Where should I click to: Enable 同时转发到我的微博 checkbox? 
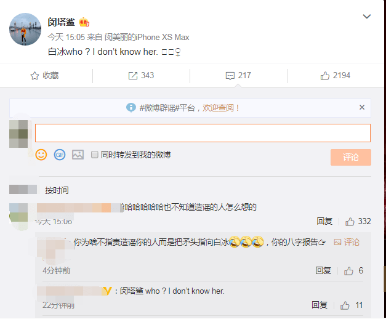point(95,155)
